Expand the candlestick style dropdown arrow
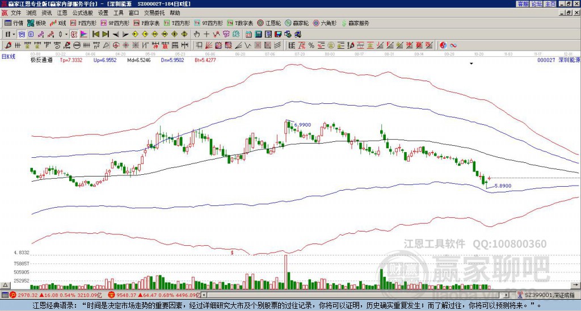581x311 pixels. click(66, 34)
